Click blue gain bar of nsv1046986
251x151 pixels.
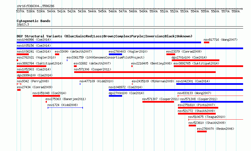pyautogui.click(x=109, y=42)
